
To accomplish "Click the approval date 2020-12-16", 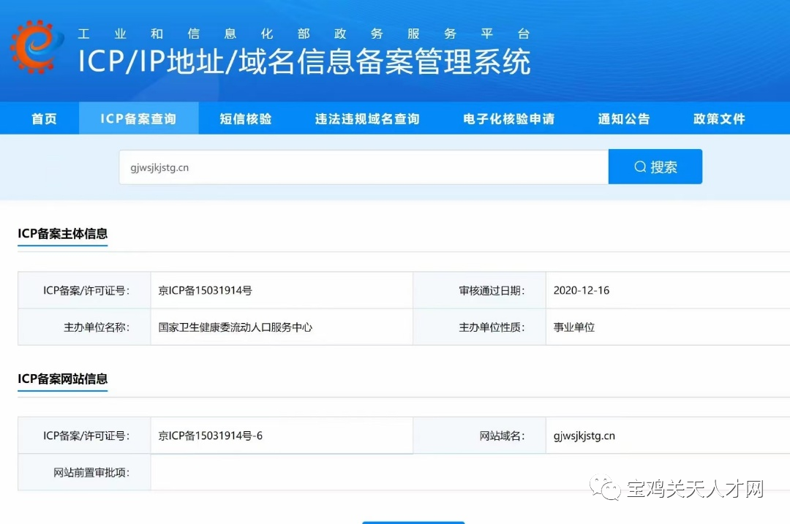I will pos(582,289).
